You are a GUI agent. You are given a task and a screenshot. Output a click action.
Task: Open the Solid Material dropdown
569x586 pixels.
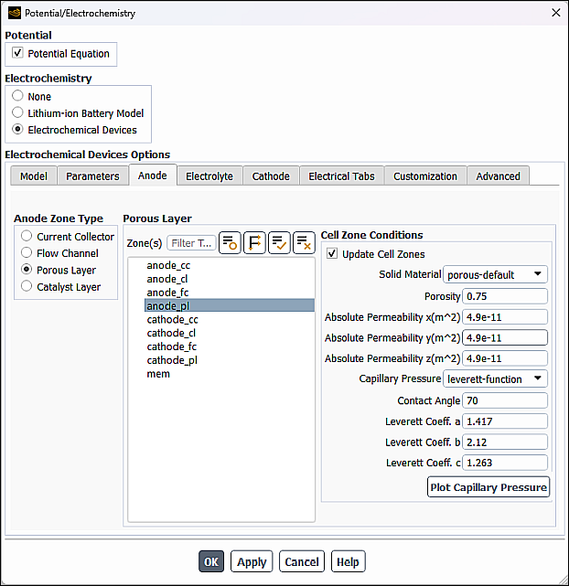pyautogui.click(x=495, y=274)
